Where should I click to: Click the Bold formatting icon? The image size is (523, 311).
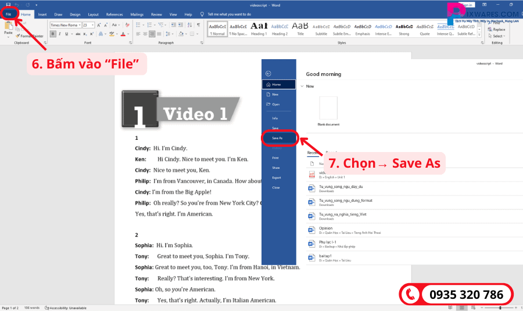[52, 34]
